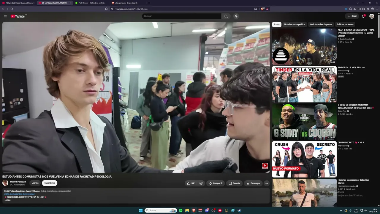The width and height of the screenshot is (380, 214).
Task: Like the video with 5 K likes
Action: pyautogui.click(x=191, y=183)
